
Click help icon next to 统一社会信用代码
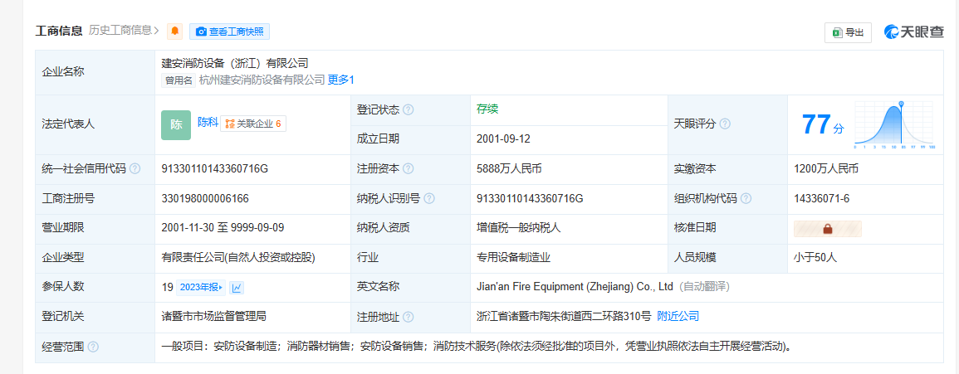pos(135,168)
